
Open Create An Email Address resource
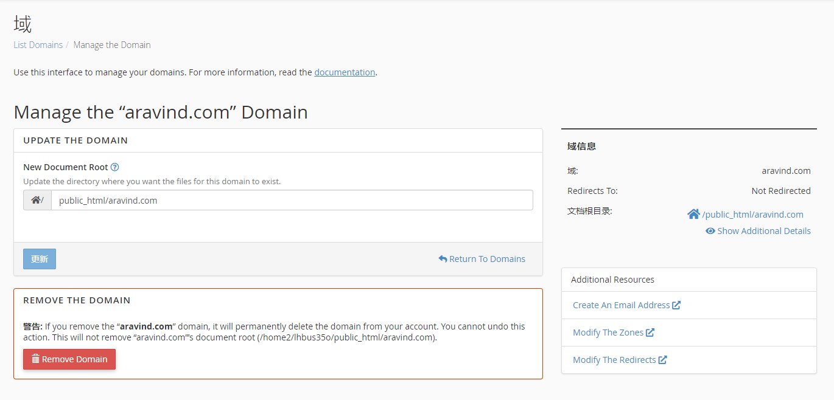click(x=621, y=305)
